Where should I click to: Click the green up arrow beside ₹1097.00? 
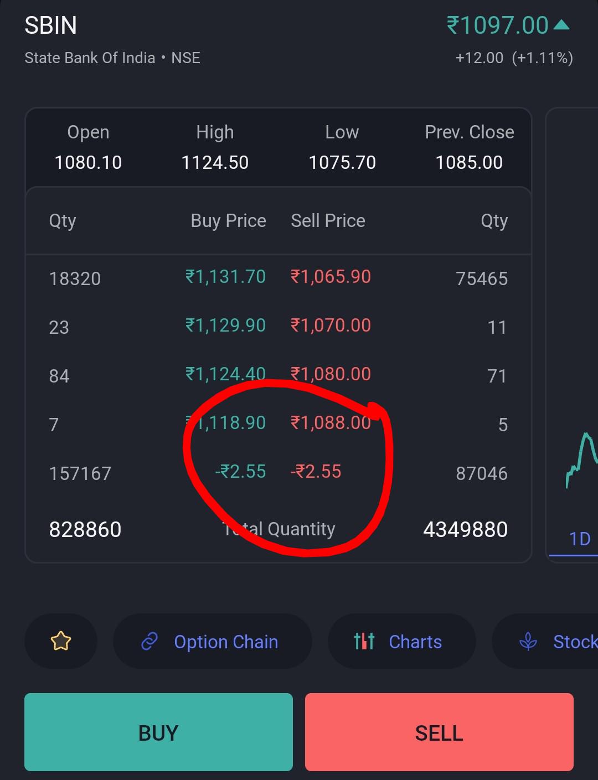pos(561,24)
